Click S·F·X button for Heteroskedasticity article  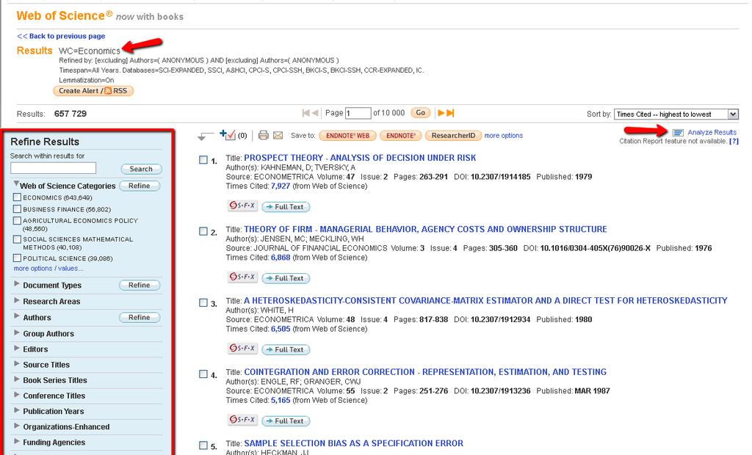coord(242,349)
